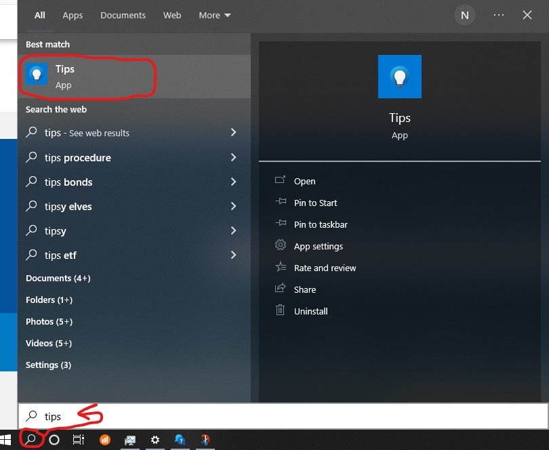Open Settings gear on the taskbar
Viewport: 549px width, 450px height.
[x=155, y=439]
